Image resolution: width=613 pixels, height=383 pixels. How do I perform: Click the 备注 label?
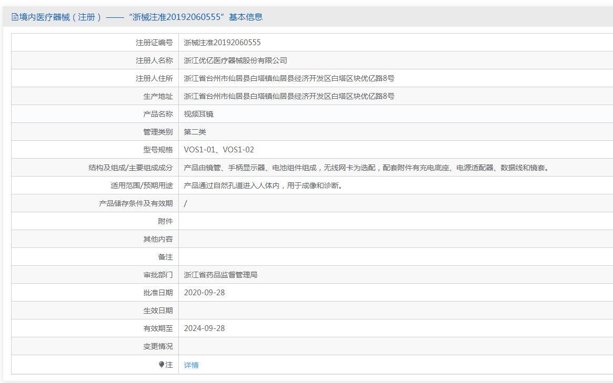pos(165,257)
